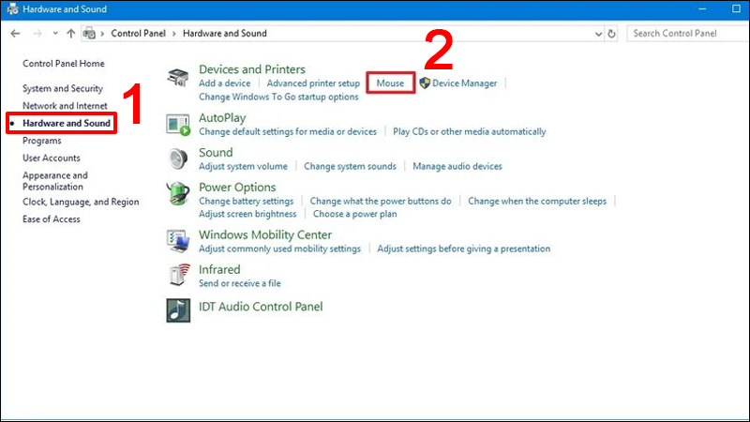Click Change when the computer sleeps
Image resolution: width=750 pixels, height=422 pixels.
(x=537, y=202)
